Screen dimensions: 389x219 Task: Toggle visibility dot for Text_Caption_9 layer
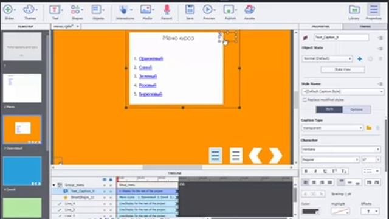pyautogui.click(x=105, y=192)
